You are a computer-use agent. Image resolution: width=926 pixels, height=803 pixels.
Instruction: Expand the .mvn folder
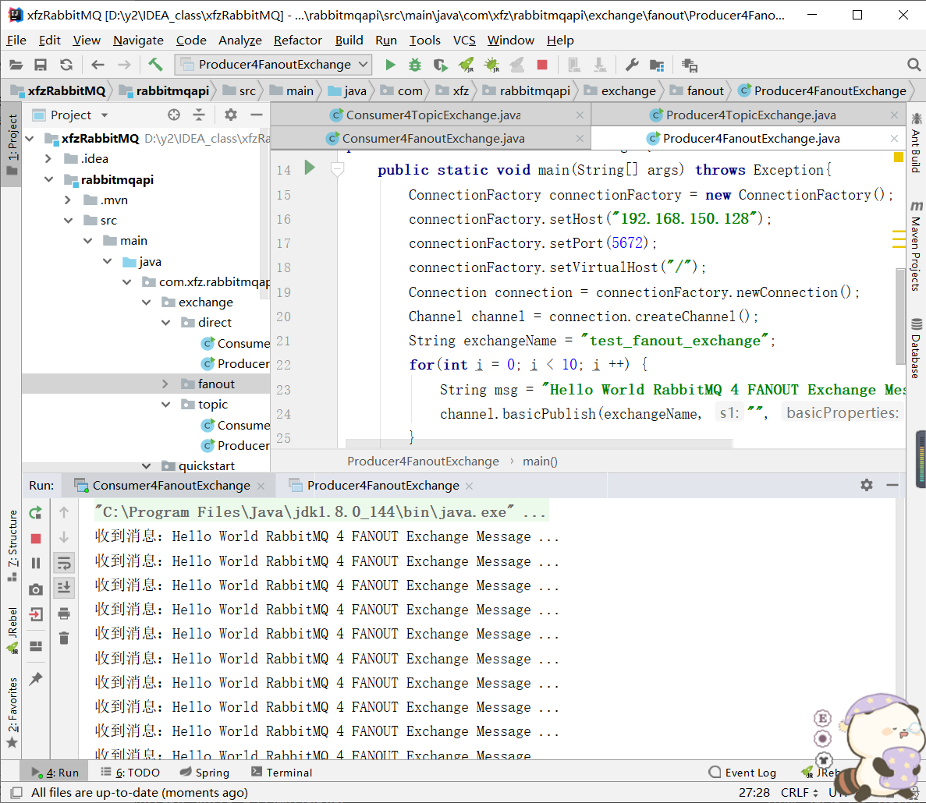[68, 200]
